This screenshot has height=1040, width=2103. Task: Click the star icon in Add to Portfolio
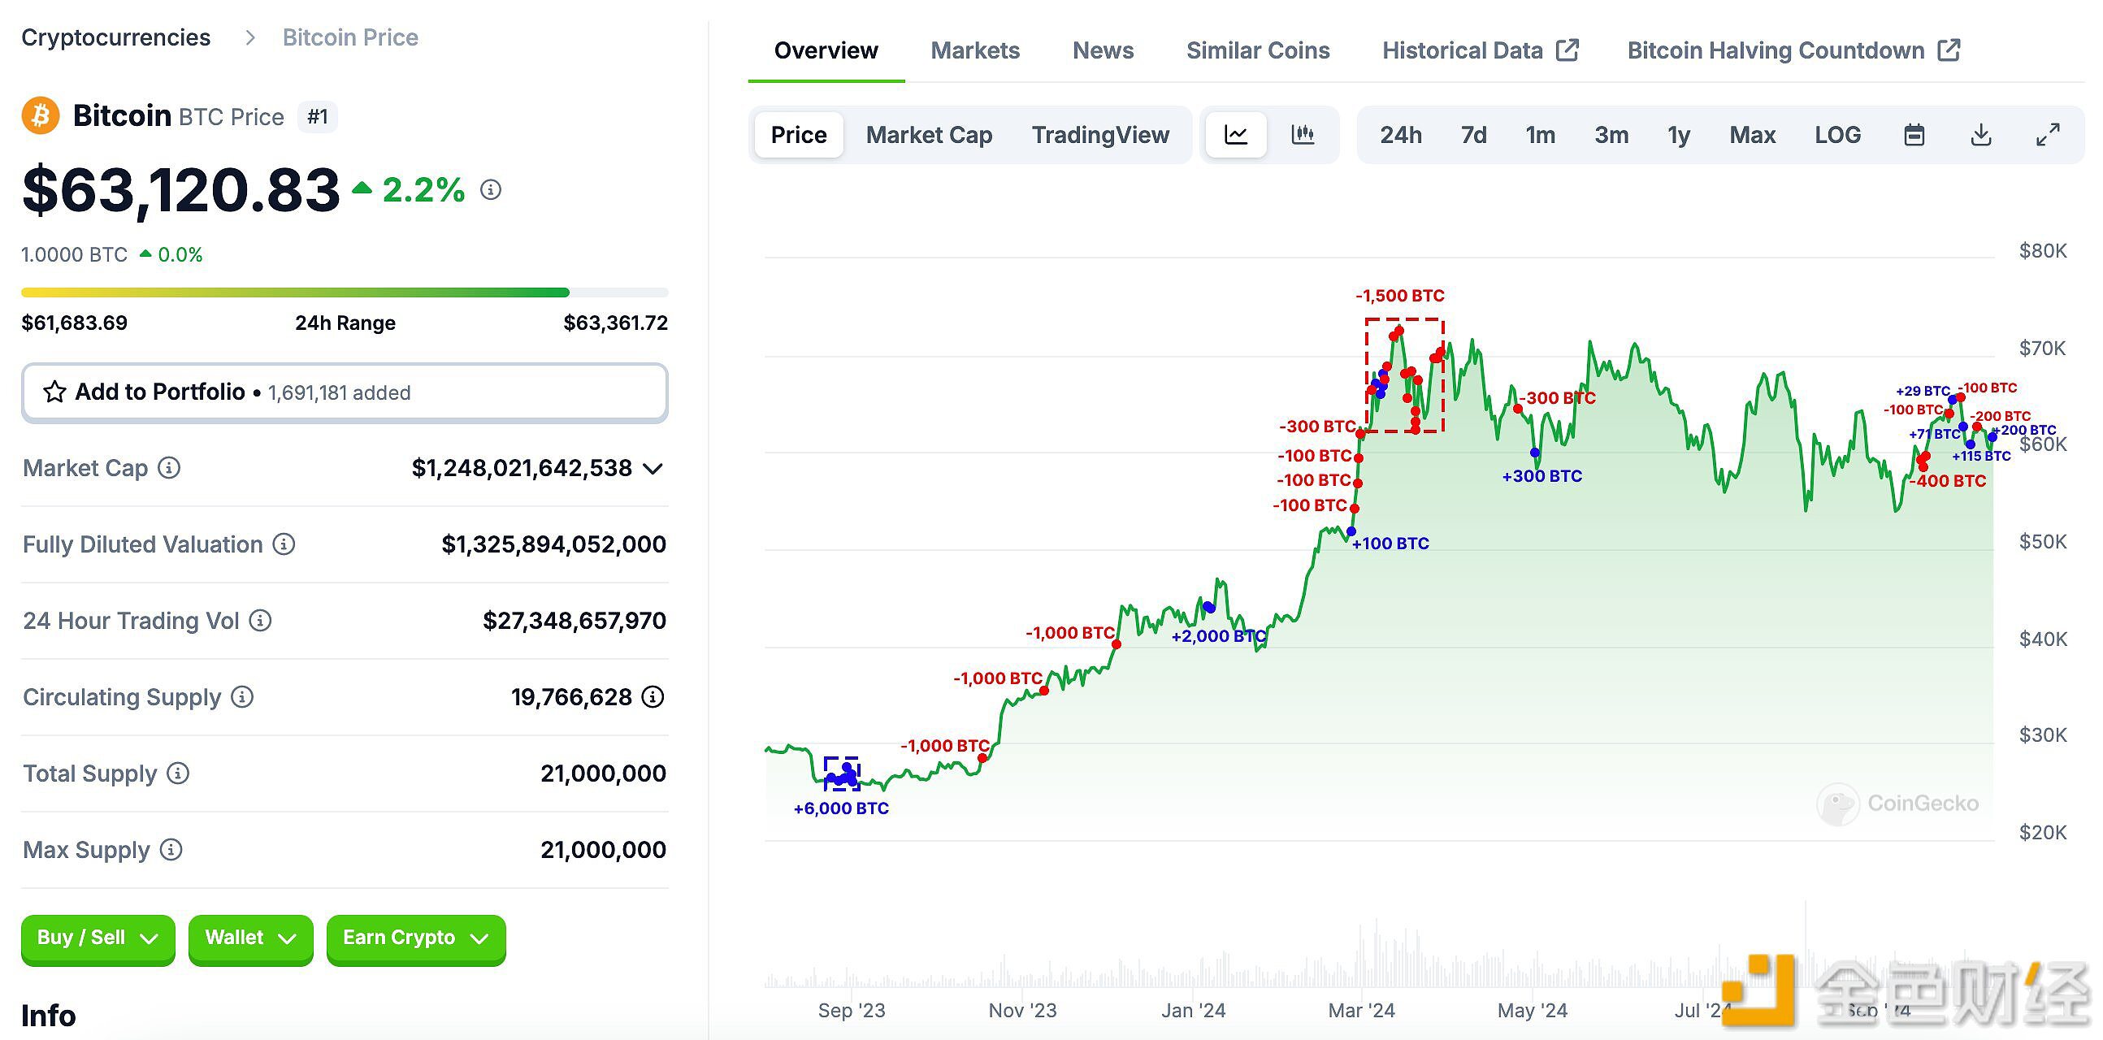click(54, 392)
